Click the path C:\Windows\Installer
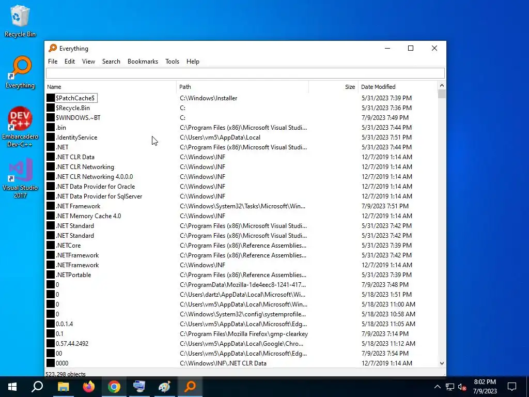 pos(209,98)
